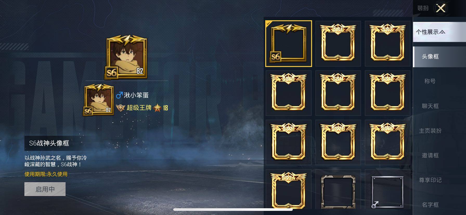Collapse the 个性展示 section header
Viewport: 466px width, 215px height.
tap(439, 32)
